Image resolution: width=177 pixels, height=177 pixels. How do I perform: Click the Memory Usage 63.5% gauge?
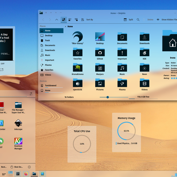[x=127, y=131]
